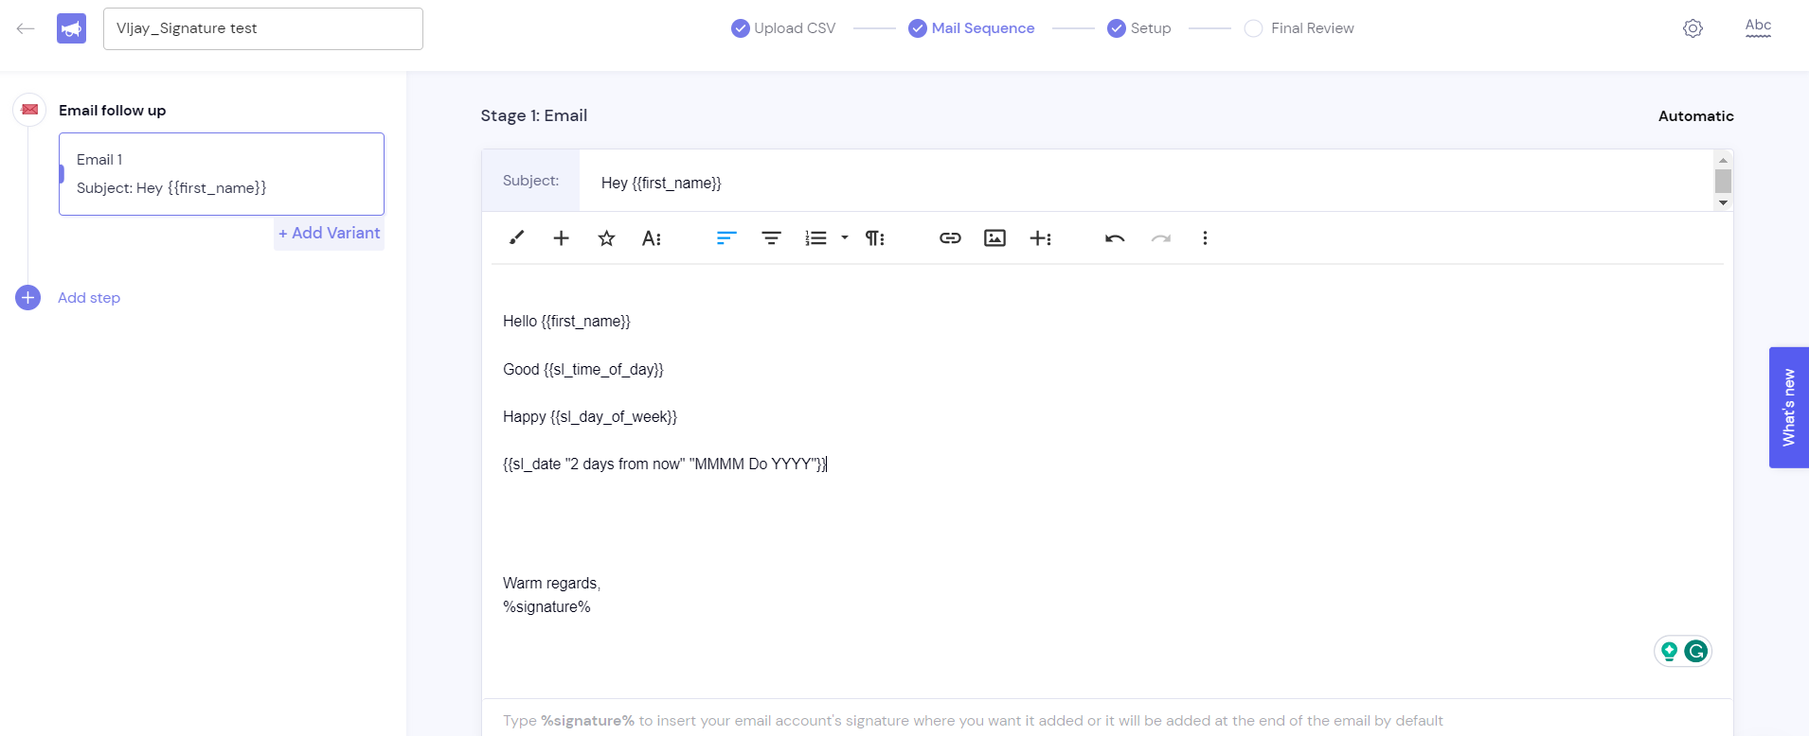Click the 'Hello {{first_name}}' line
Screen dimensions: 1809x736
tap(566, 322)
